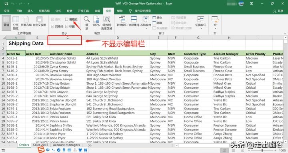This screenshot has width=288, height=153.
Task: Open the 帮助 Help ribbon tab
Action: point(120,11)
